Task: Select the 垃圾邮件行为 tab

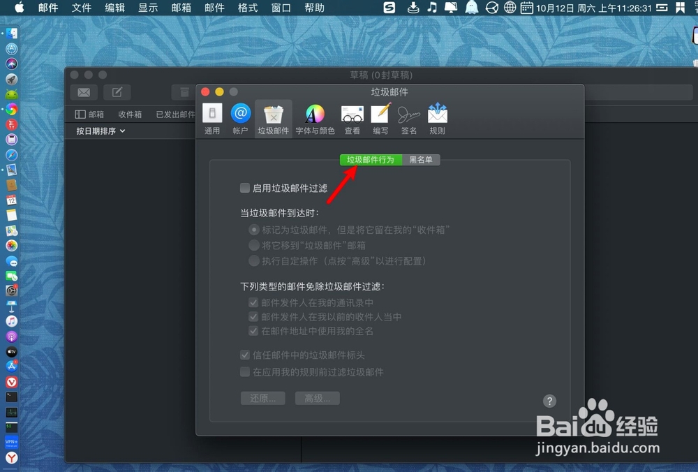Action: 370,159
